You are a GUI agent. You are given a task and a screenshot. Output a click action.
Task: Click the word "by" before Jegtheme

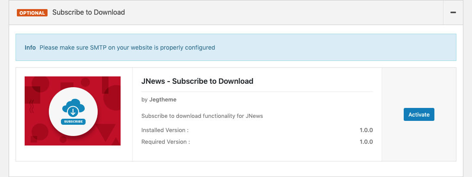(144, 100)
